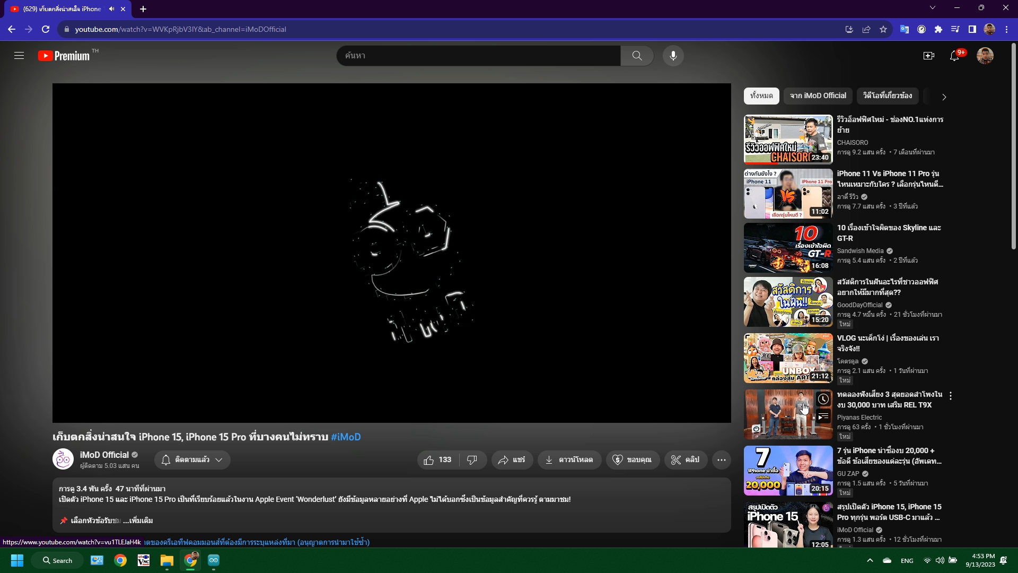Open CHAISORO office review thumbnail
The image size is (1018, 573).
tap(788, 140)
